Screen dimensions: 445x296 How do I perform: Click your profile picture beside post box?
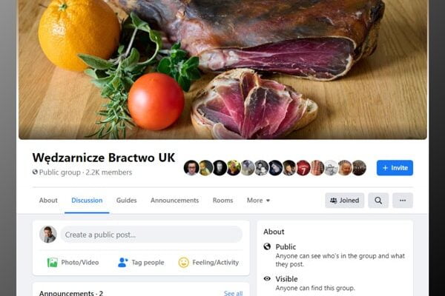[48, 235]
